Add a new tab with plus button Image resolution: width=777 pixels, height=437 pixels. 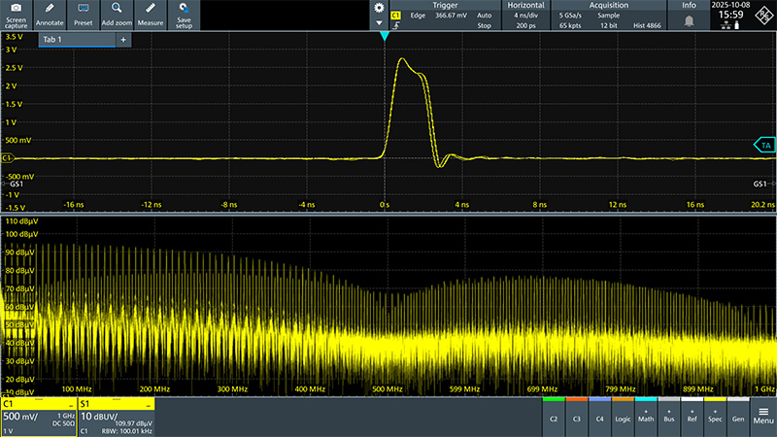[122, 40]
